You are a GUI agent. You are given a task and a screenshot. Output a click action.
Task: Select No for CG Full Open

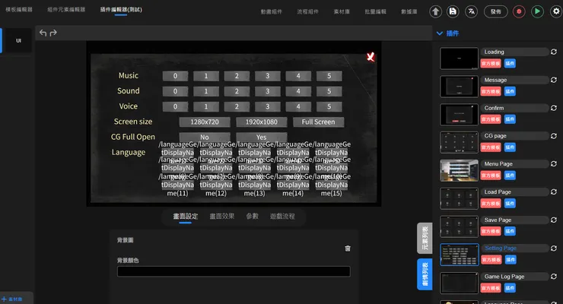click(x=205, y=137)
